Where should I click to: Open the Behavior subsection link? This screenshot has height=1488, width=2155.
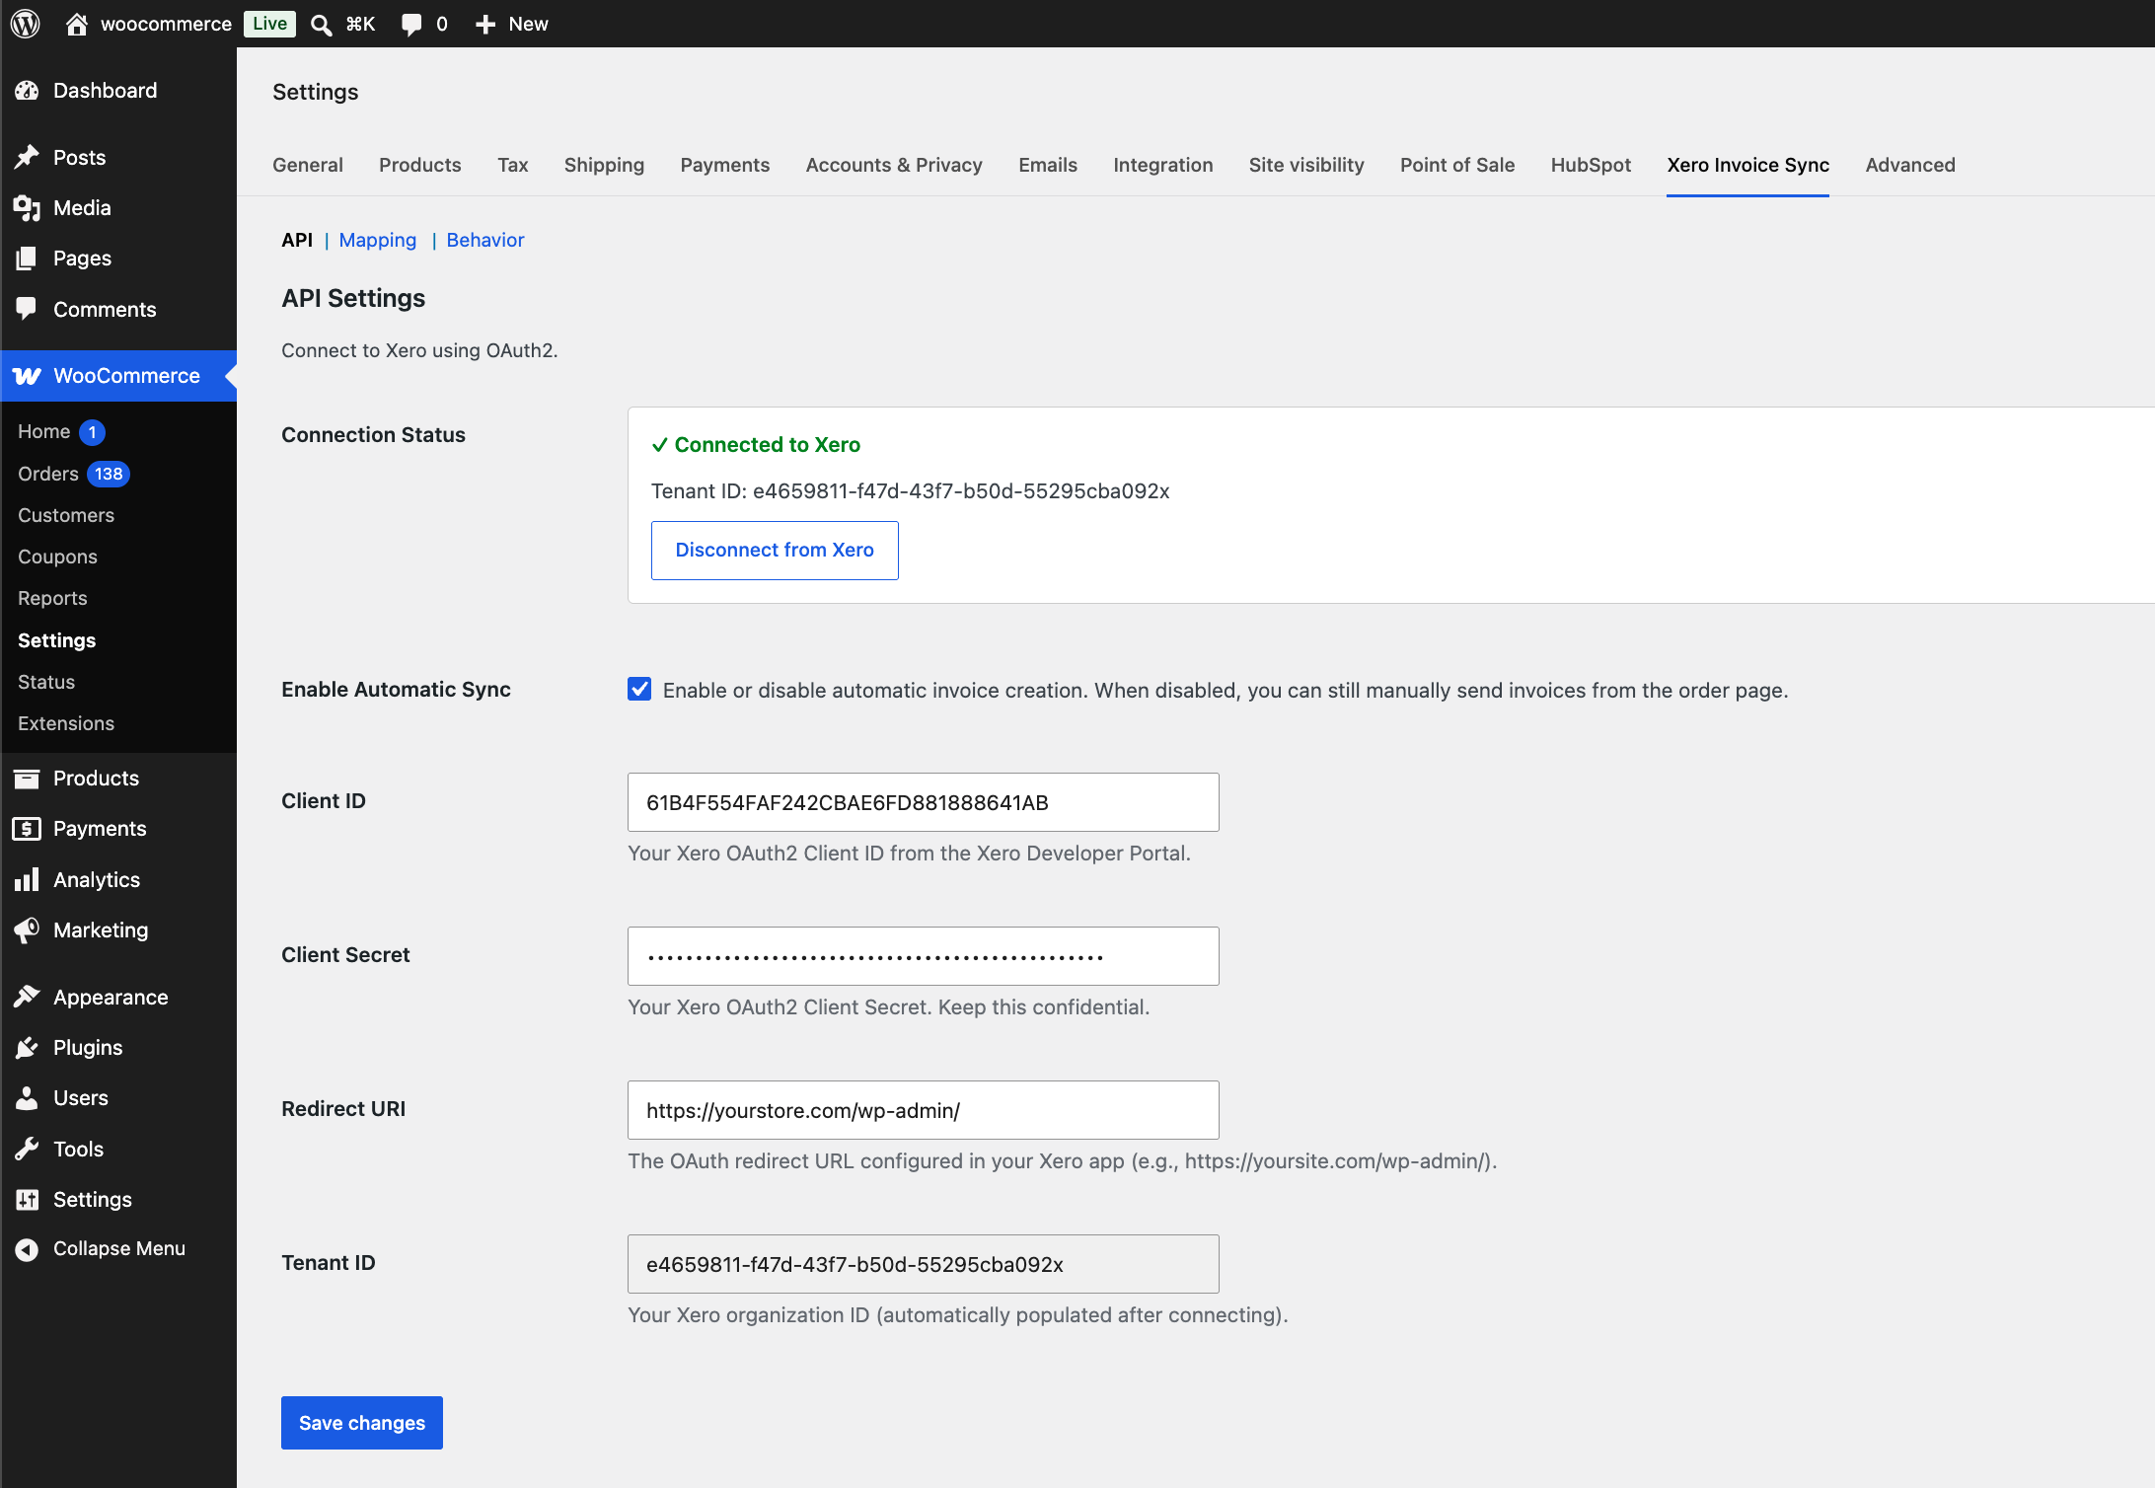(x=485, y=240)
